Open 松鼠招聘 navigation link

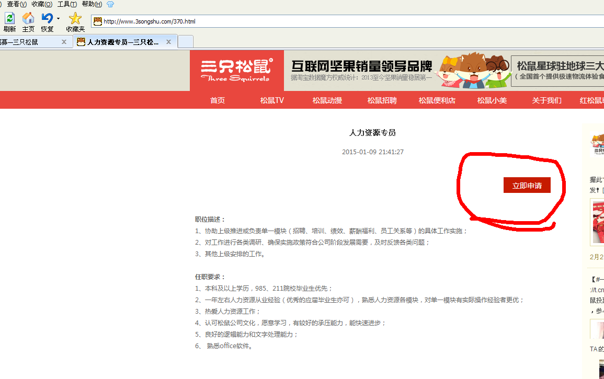(x=382, y=100)
